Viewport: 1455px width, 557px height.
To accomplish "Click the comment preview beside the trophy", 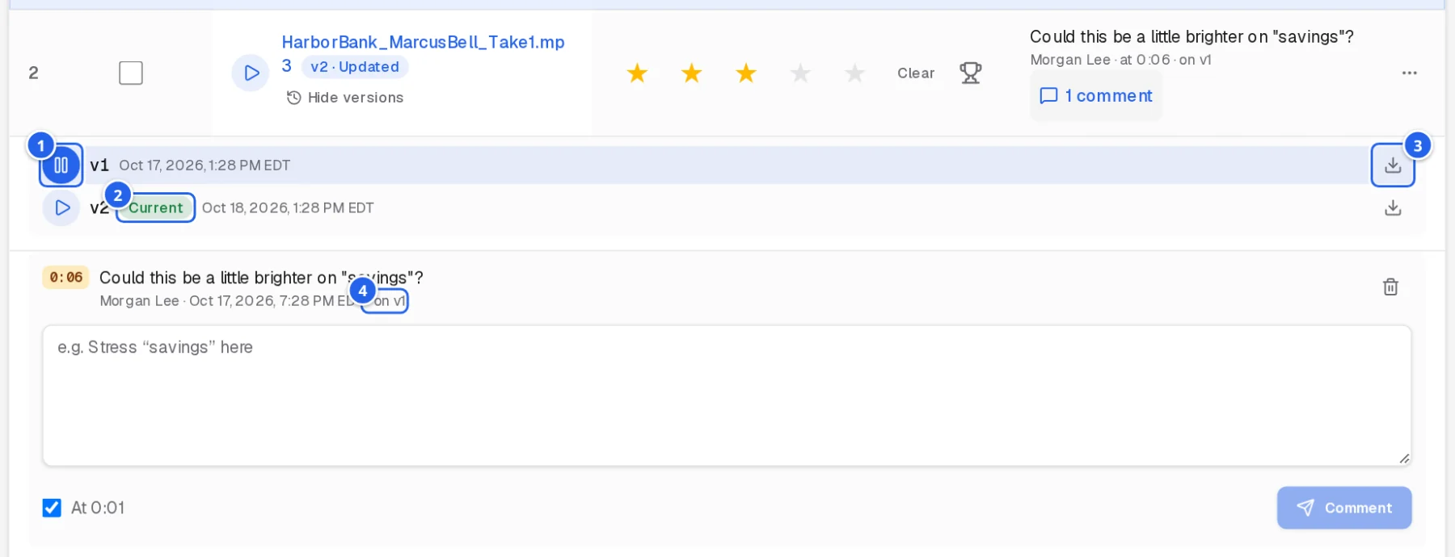I will (x=1191, y=36).
